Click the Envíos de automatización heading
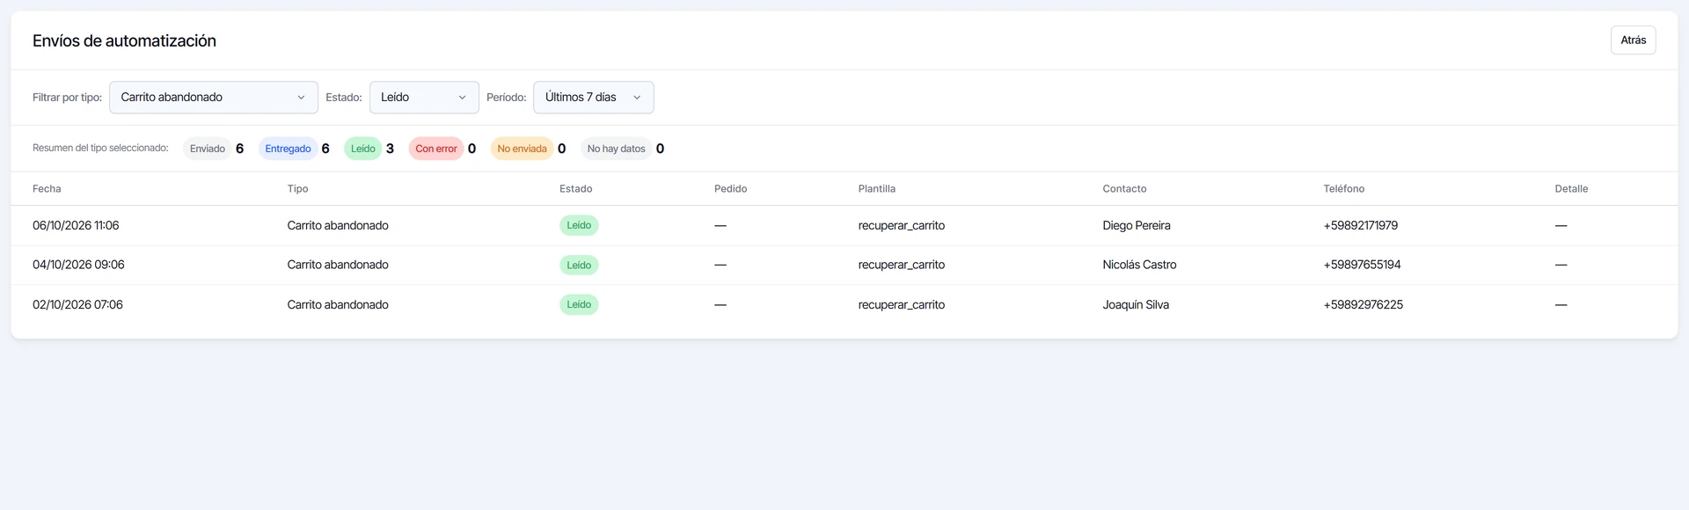This screenshot has width=1689, height=510. tap(124, 41)
